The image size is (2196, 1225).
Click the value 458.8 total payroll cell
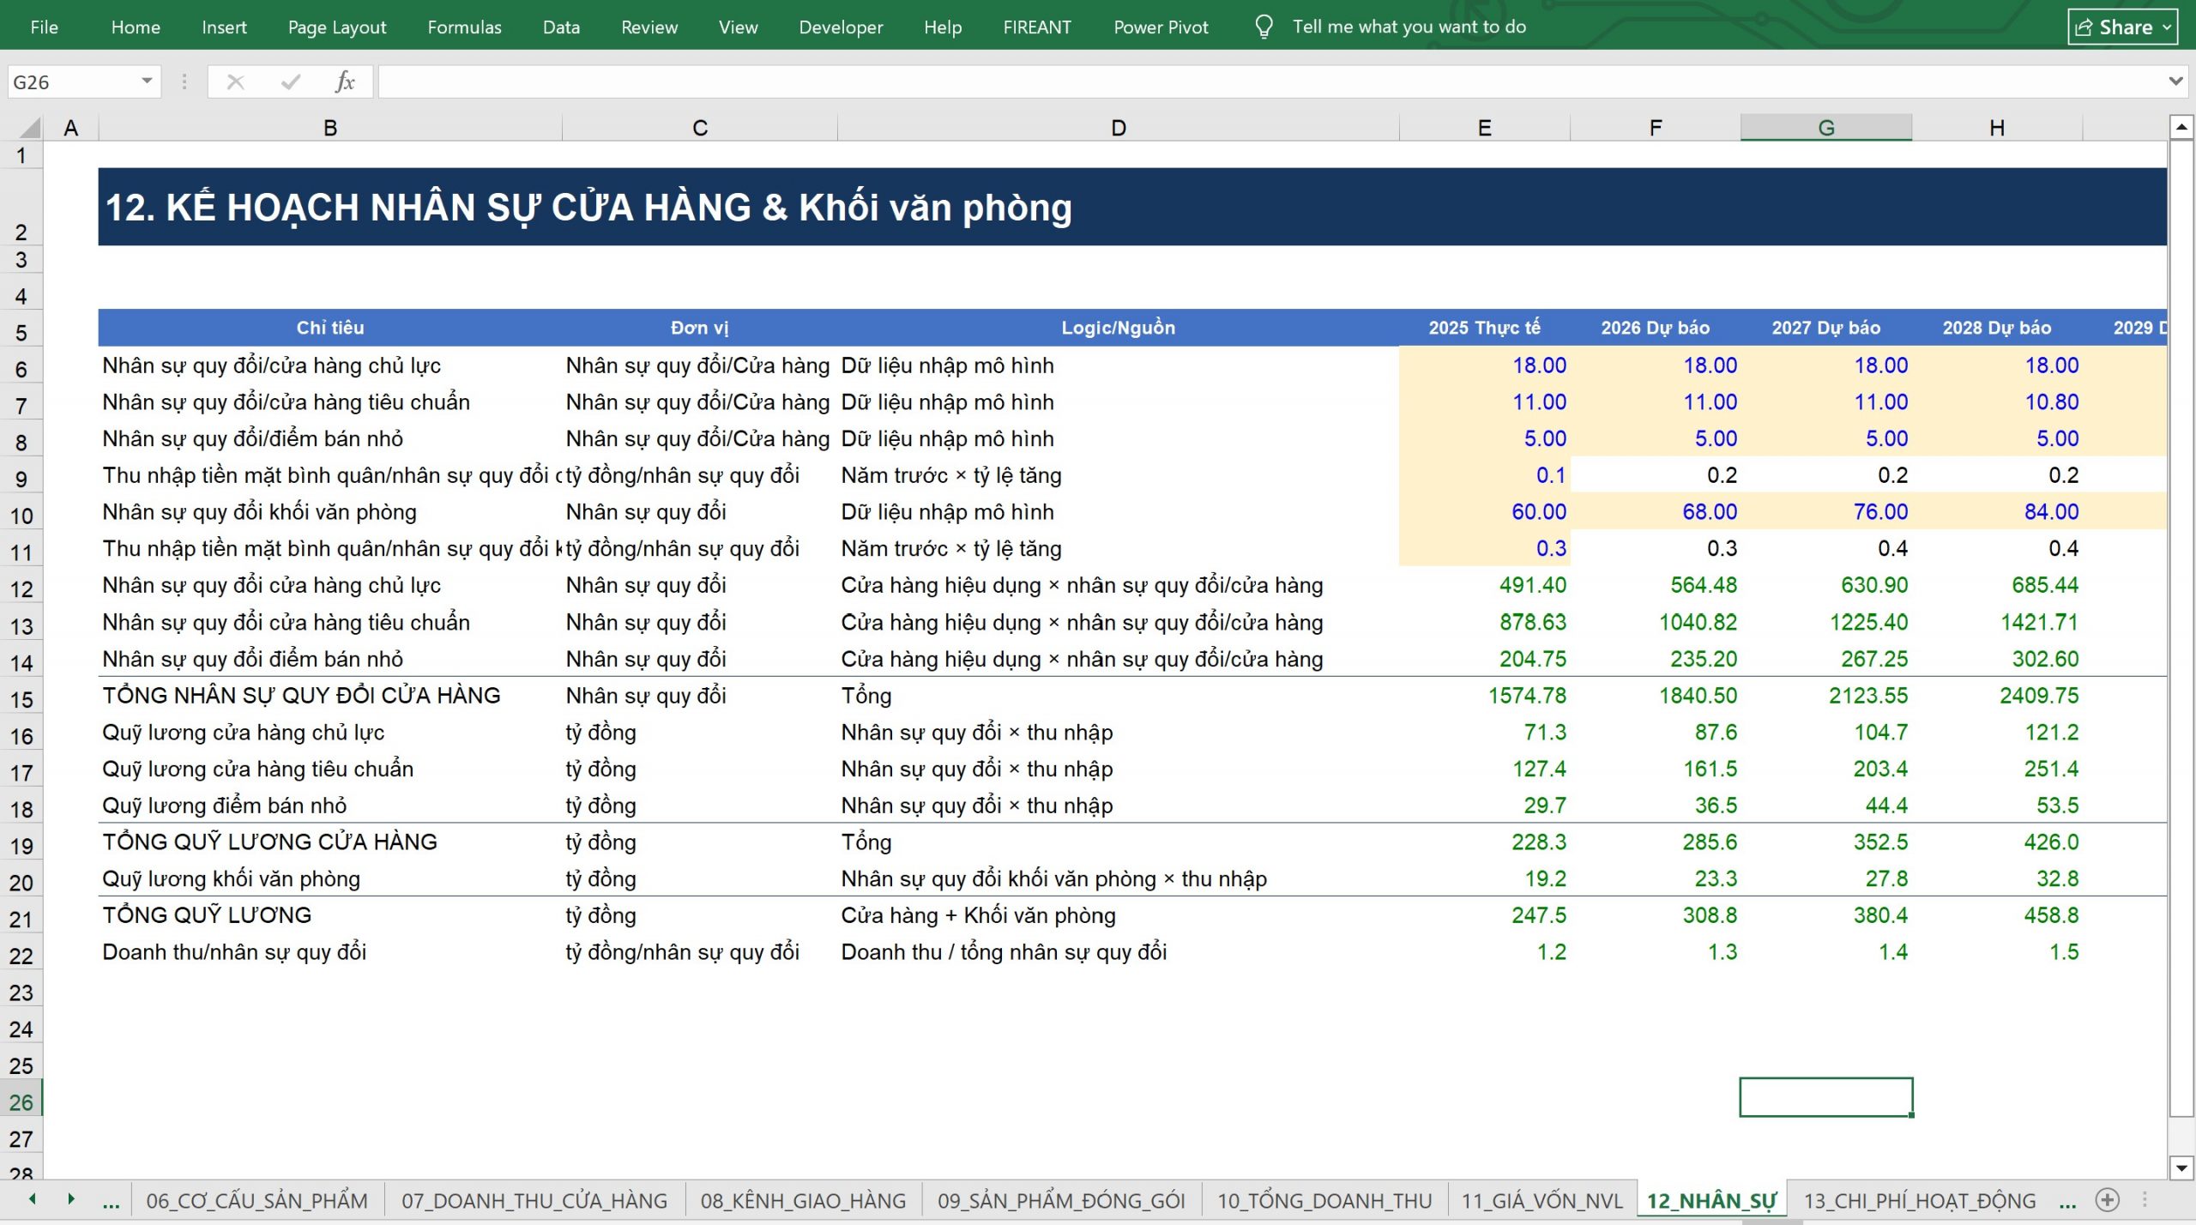1997,915
